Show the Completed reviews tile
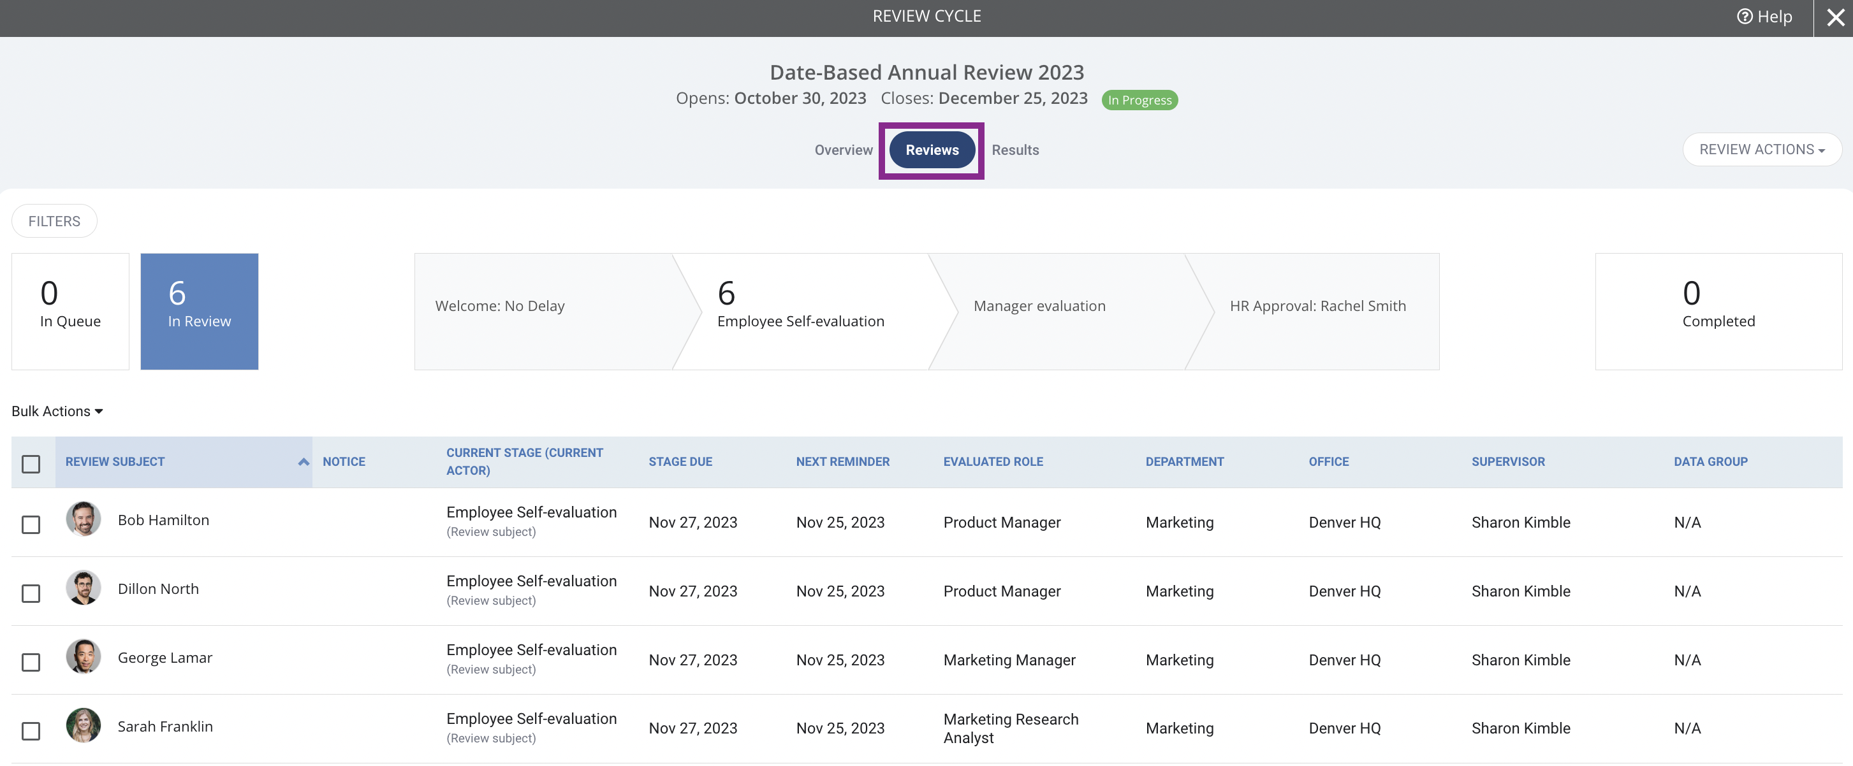The height and width of the screenshot is (766, 1853). coord(1718,311)
